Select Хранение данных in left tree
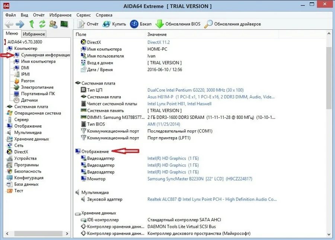Screen dimensions: 335x240 pyautogui.click(x=32, y=139)
